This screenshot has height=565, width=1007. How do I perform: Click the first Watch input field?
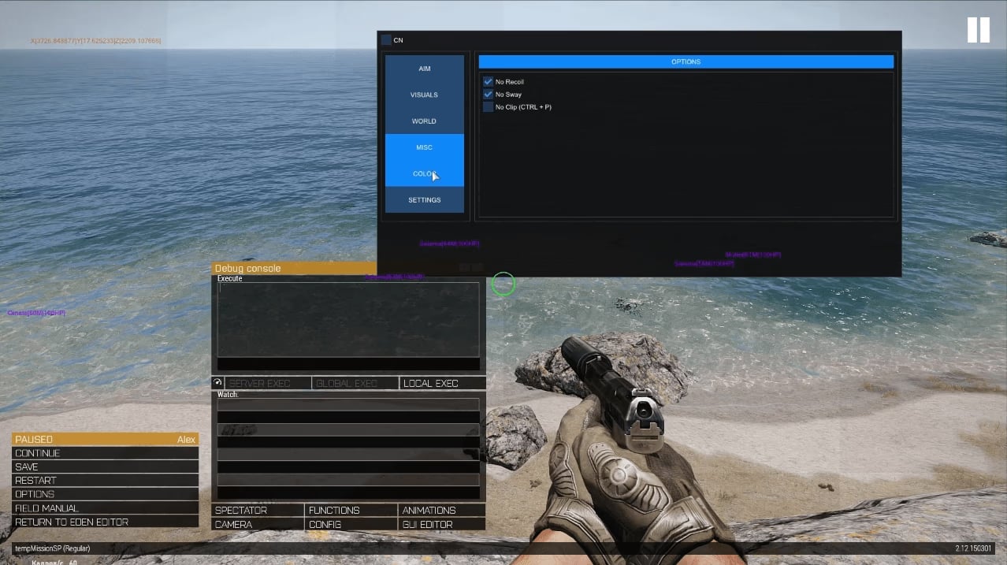[x=348, y=404]
